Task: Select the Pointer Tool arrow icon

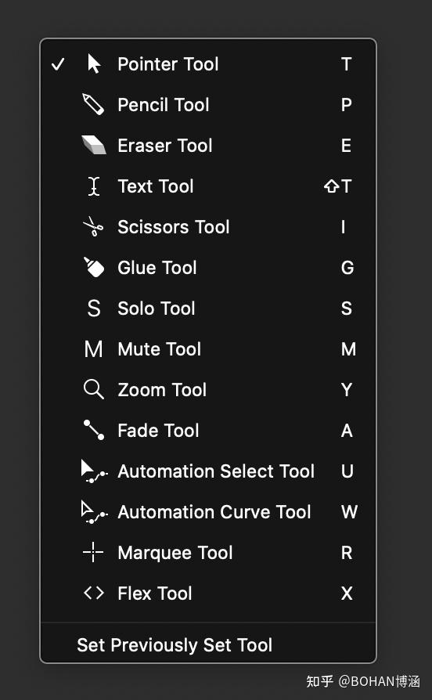Action: (x=94, y=64)
